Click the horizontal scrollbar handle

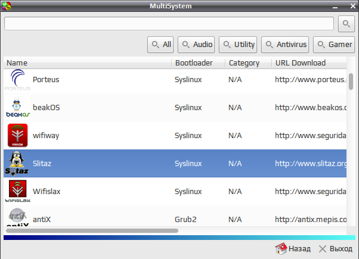click(92, 230)
